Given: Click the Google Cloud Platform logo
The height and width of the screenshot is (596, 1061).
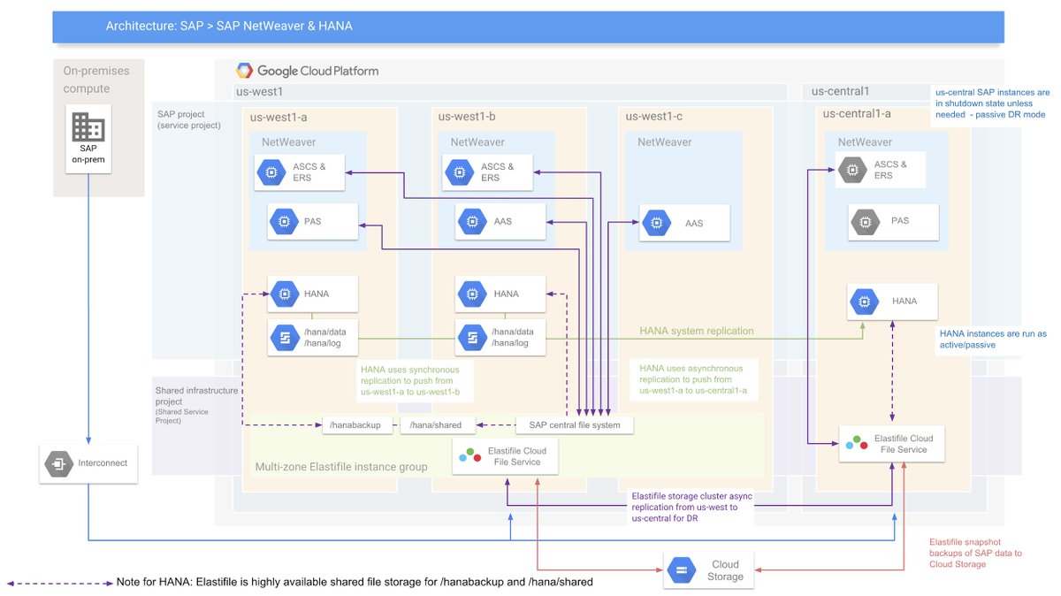Looking at the screenshot, I should [x=308, y=70].
